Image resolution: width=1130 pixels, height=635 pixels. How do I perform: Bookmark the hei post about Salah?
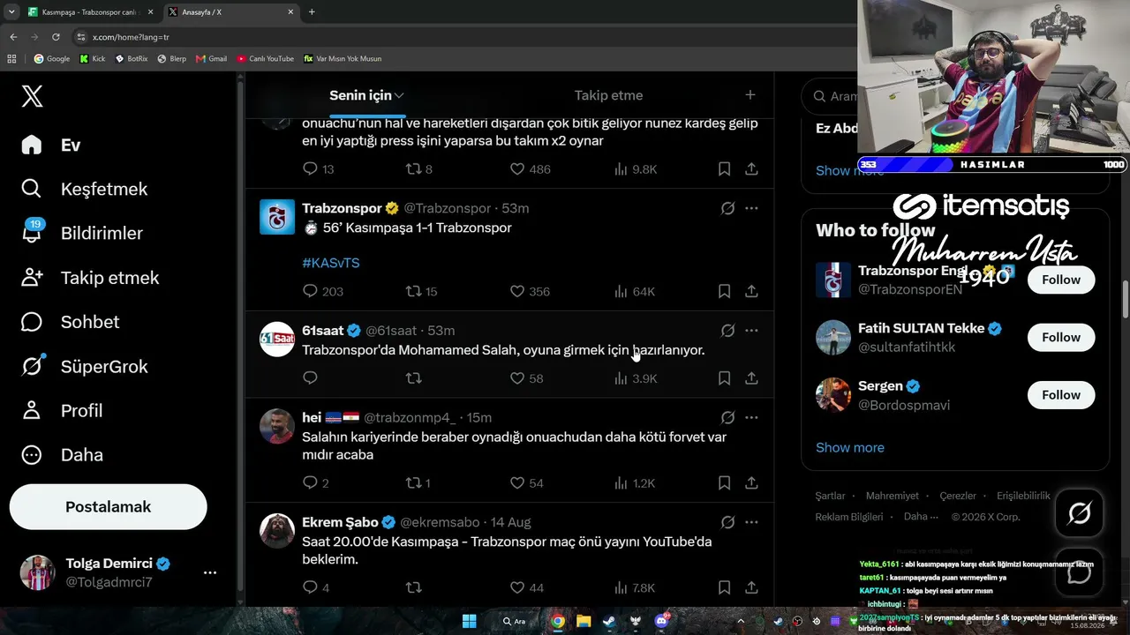[724, 483]
